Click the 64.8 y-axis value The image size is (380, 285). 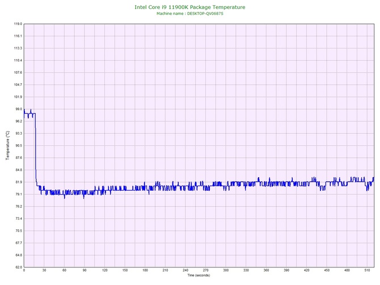(19, 255)
